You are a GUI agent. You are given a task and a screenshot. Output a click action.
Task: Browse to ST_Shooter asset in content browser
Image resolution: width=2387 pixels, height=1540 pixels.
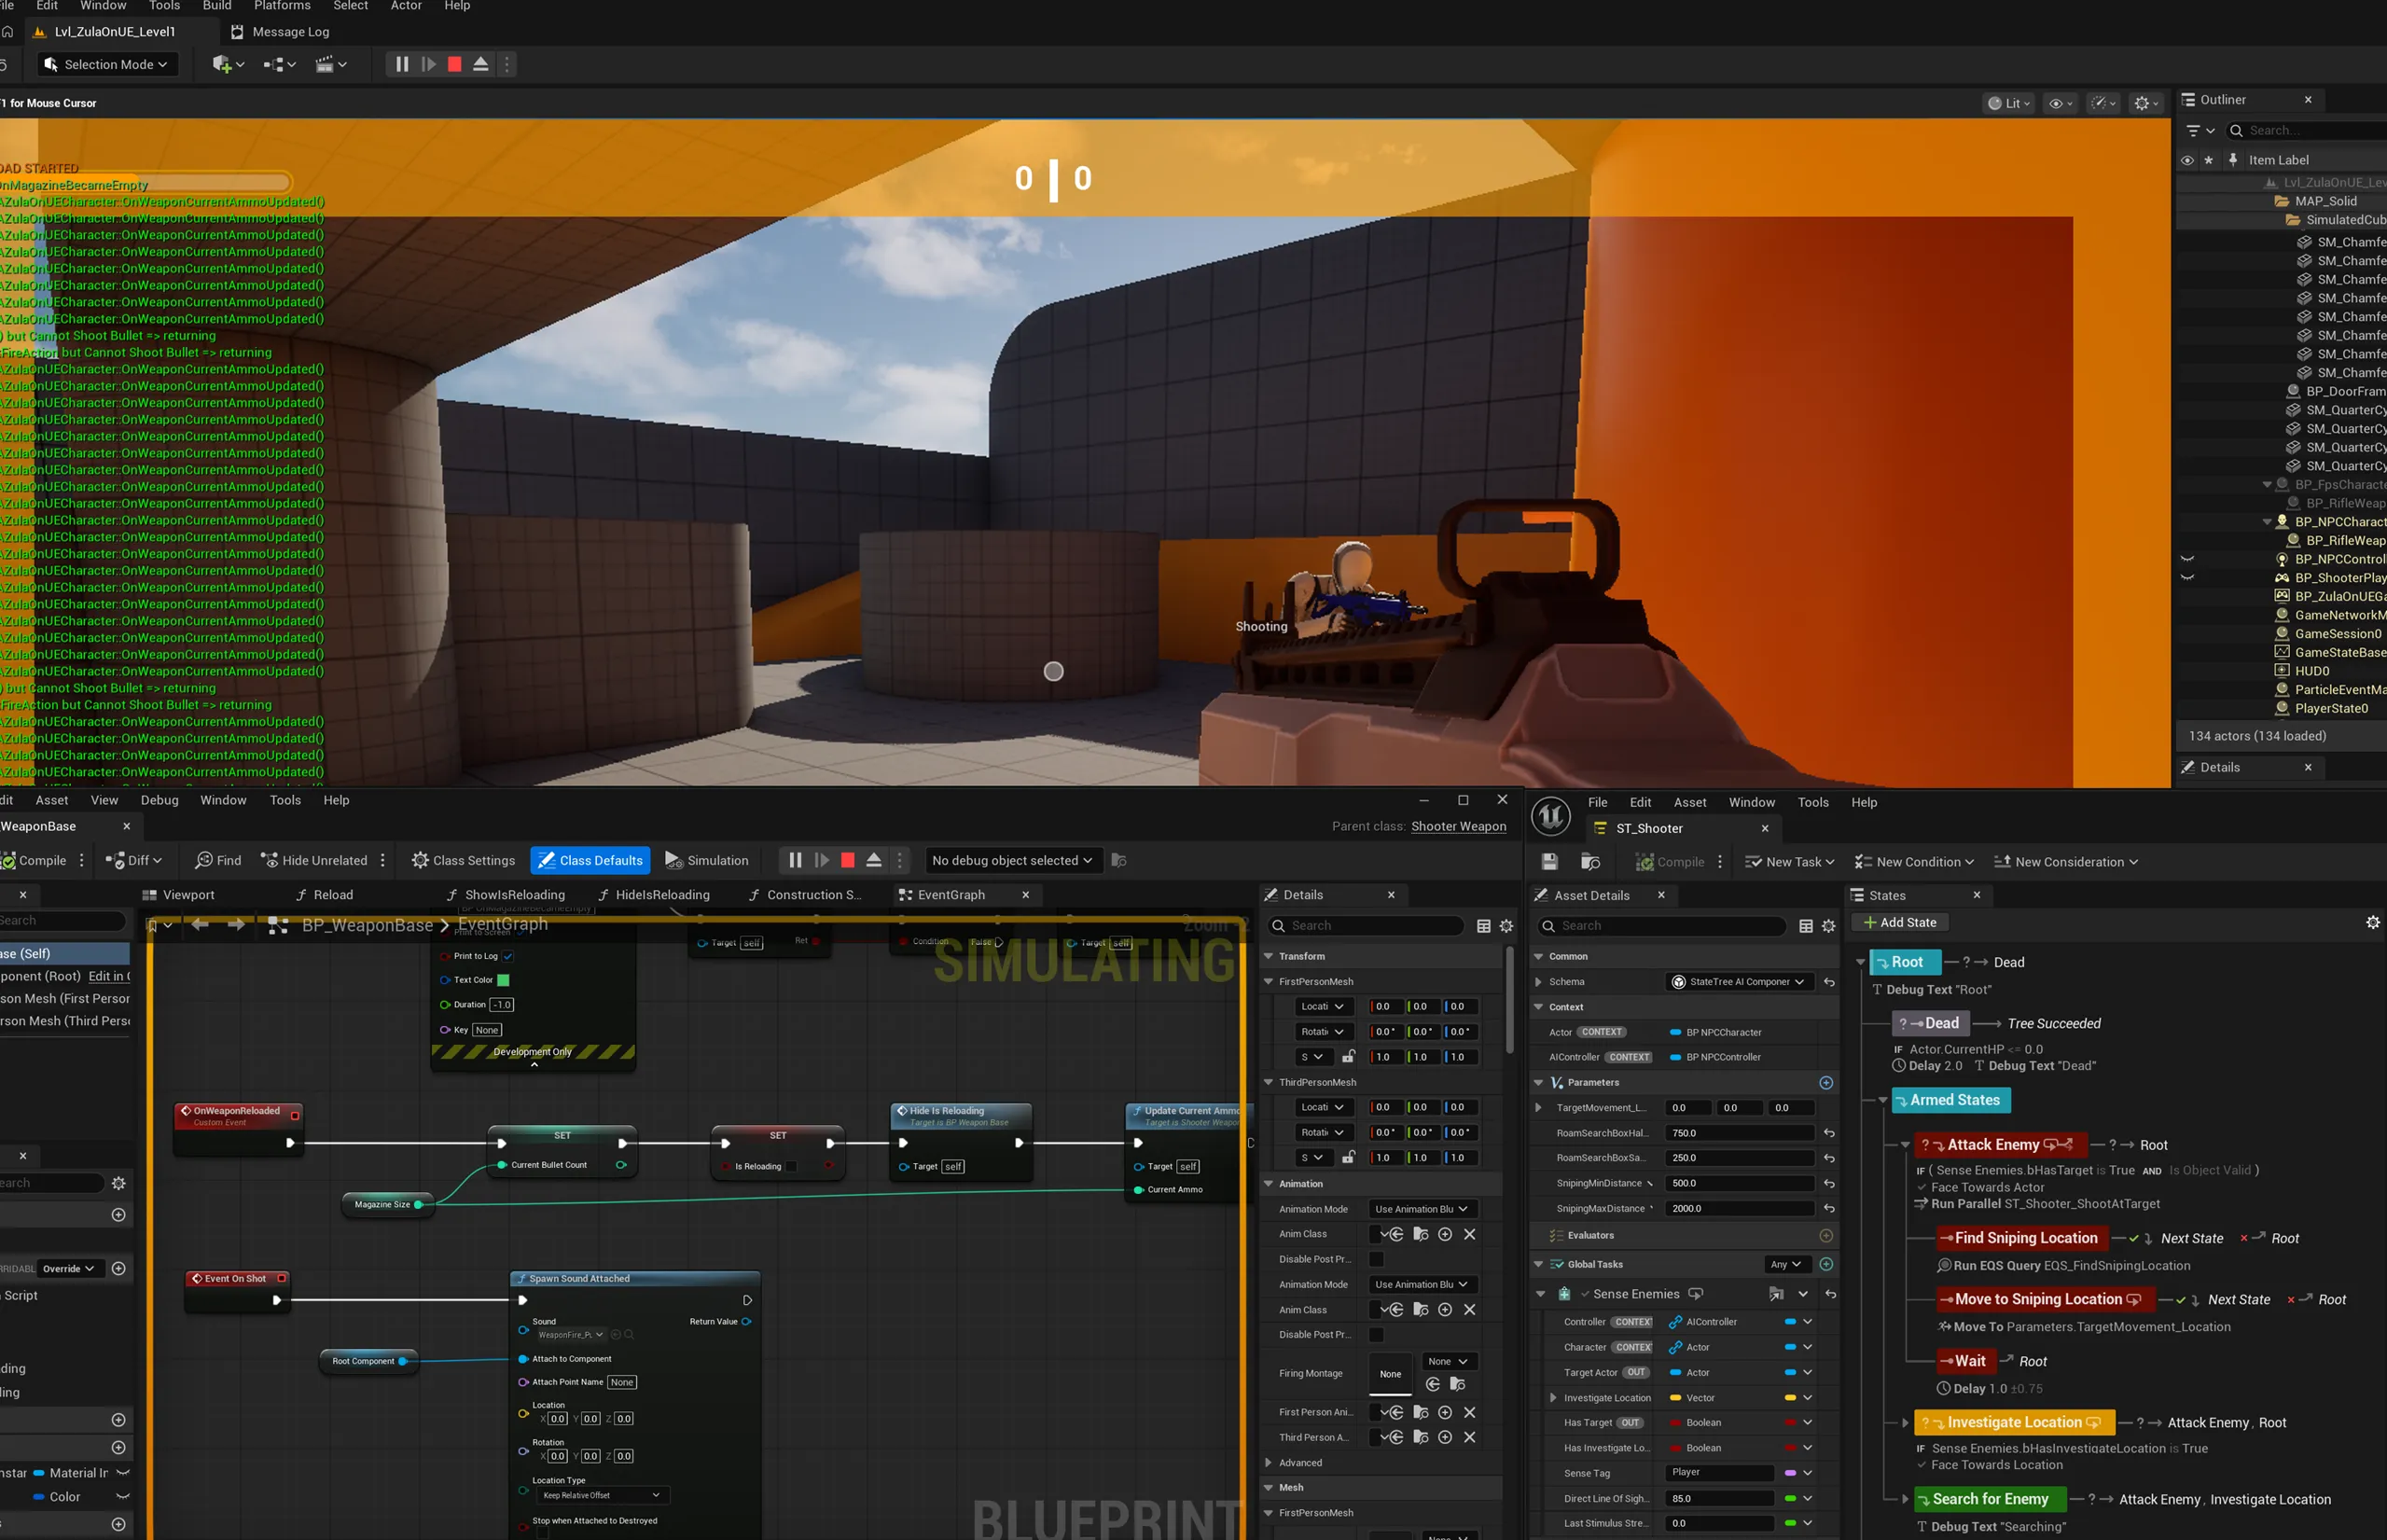tap(1590, 862)
